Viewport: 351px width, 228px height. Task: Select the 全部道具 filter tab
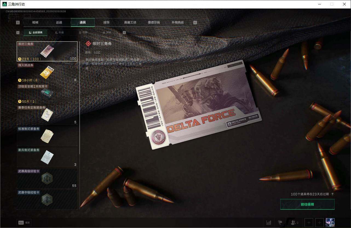[36, 33]
